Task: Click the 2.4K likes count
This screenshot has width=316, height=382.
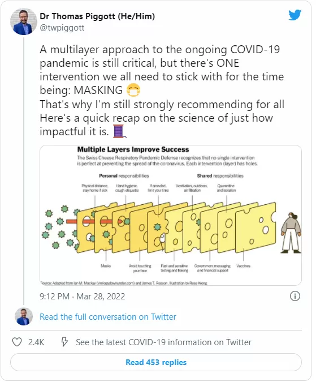Action: click(36, 342)
